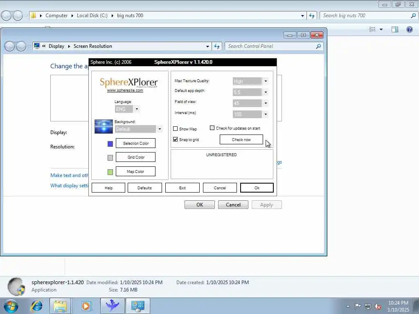Click Screen Resolution in the breadcrumb

[x=93, y=46]
